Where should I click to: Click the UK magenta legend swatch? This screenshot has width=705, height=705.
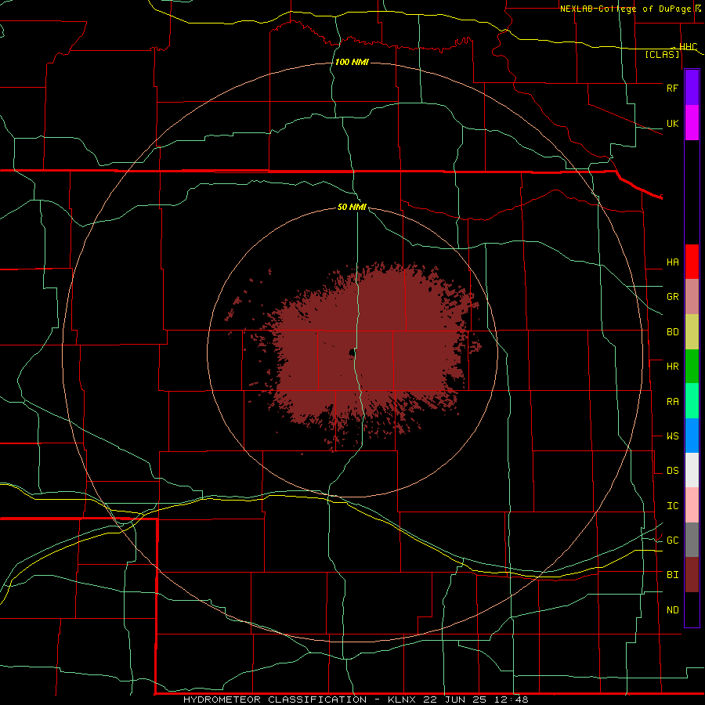point(692,123)
